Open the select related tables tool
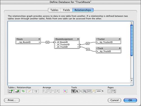Screen dimensions: 141x106 pos(94,91)
